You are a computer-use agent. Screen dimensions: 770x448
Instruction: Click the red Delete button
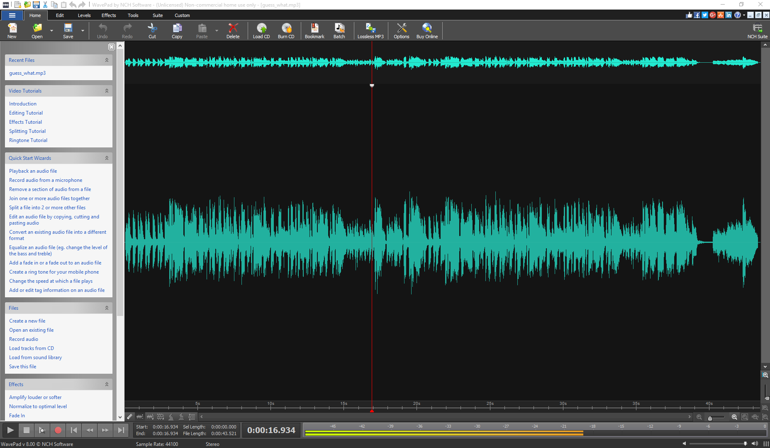pyautogui.click(x=233, y=31)
